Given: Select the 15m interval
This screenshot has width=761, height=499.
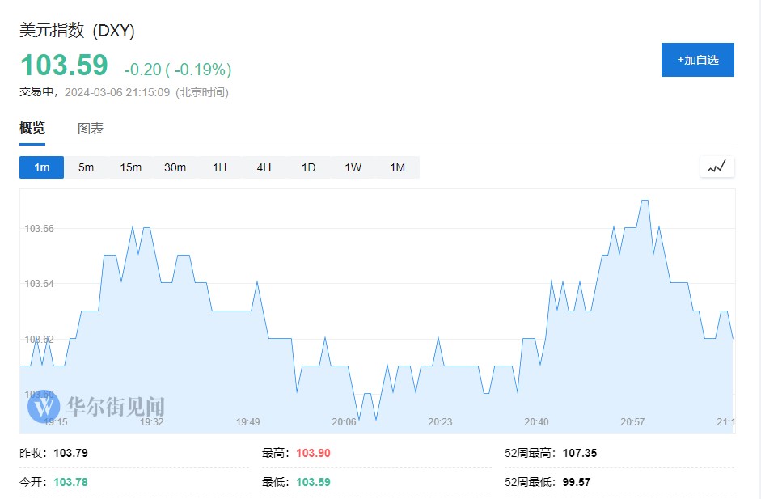Looking at the screenshot, I should click(x=130, y=167).
